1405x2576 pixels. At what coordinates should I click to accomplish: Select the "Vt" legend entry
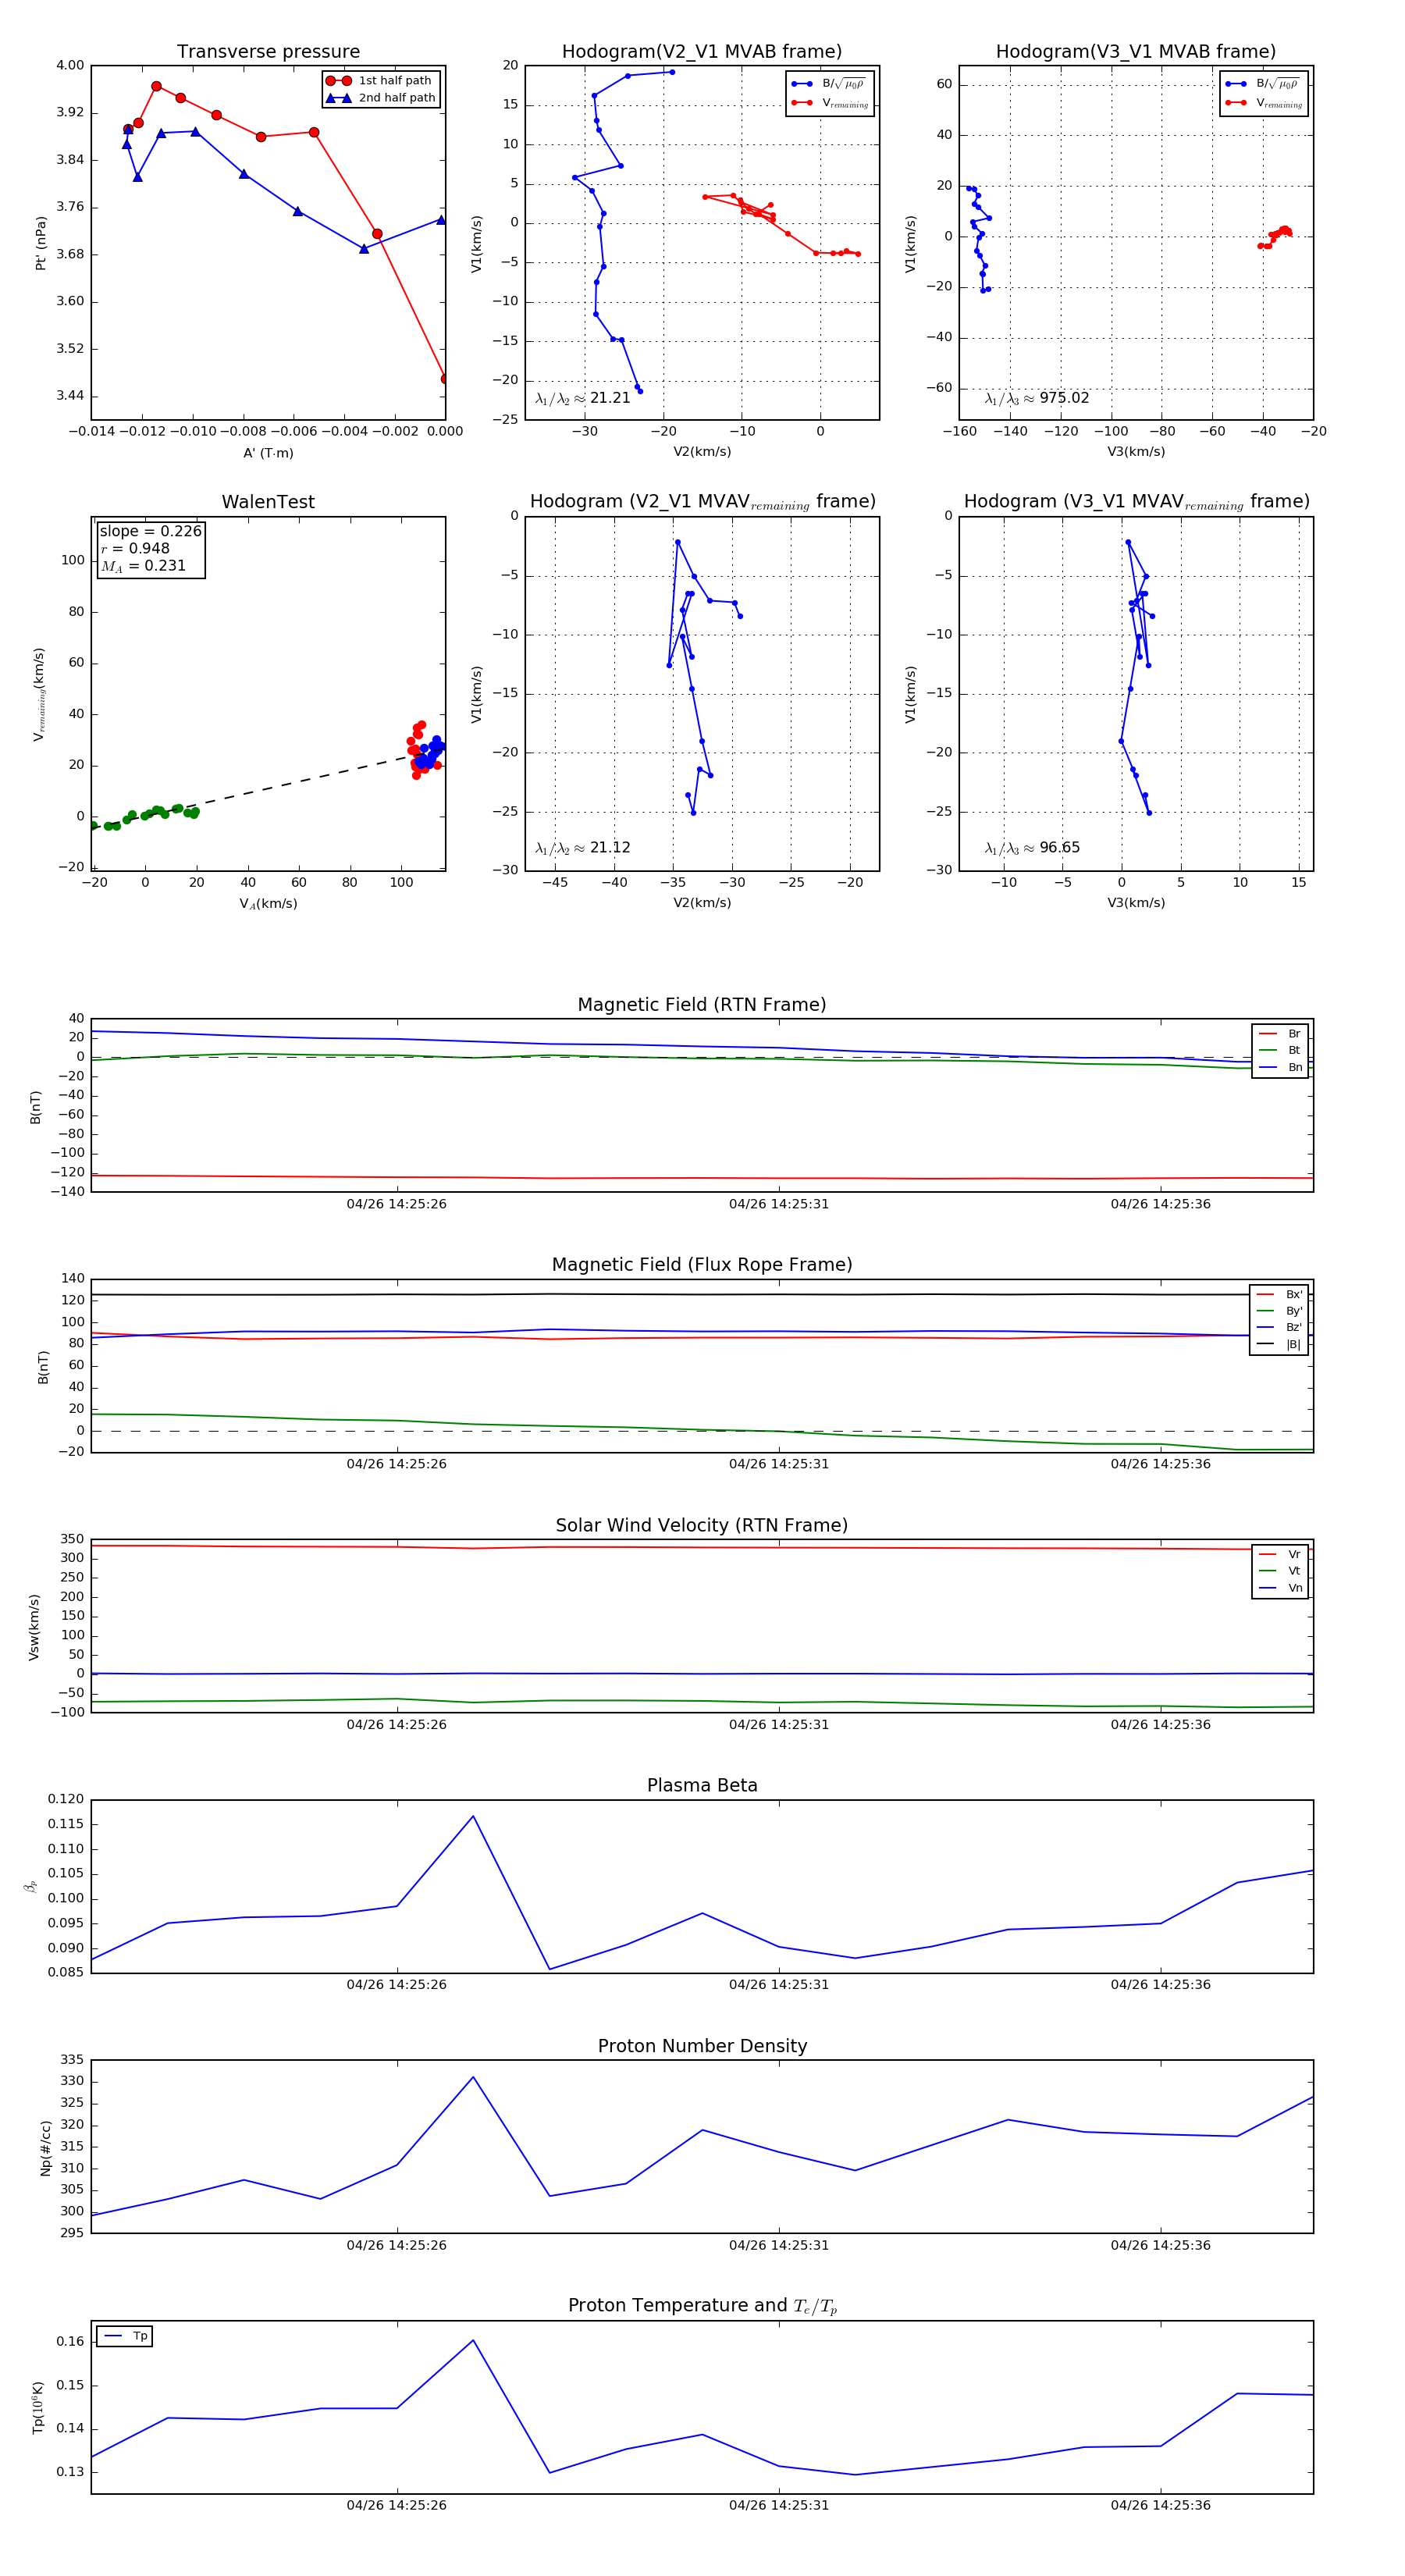click(1280, 1571)
